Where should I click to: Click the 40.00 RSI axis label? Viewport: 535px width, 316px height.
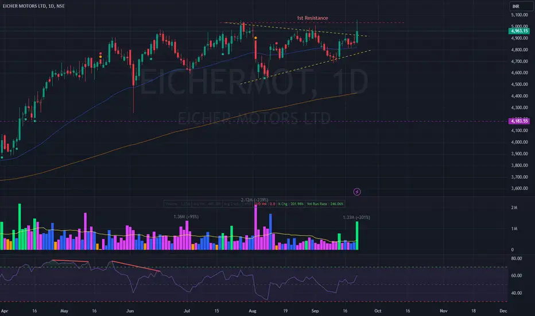click(516, 293)
